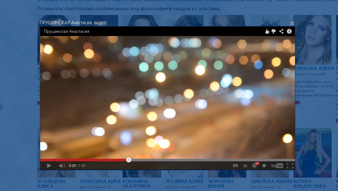The height and width of the screenshot is (191, 338).
Task: Open the ТЕСЛИНА ЮЛИЯ profile link
Action: 184,181
